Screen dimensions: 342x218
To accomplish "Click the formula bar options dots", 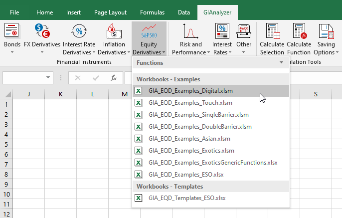I will [61, 78].
